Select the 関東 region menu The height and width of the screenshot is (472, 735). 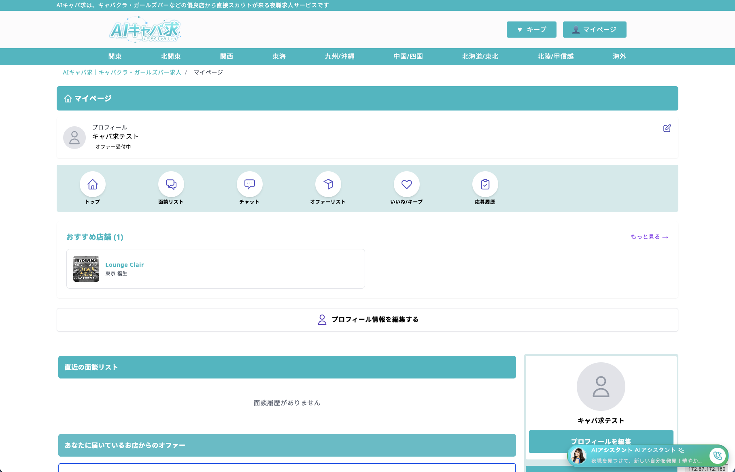(x=115, y=57)
